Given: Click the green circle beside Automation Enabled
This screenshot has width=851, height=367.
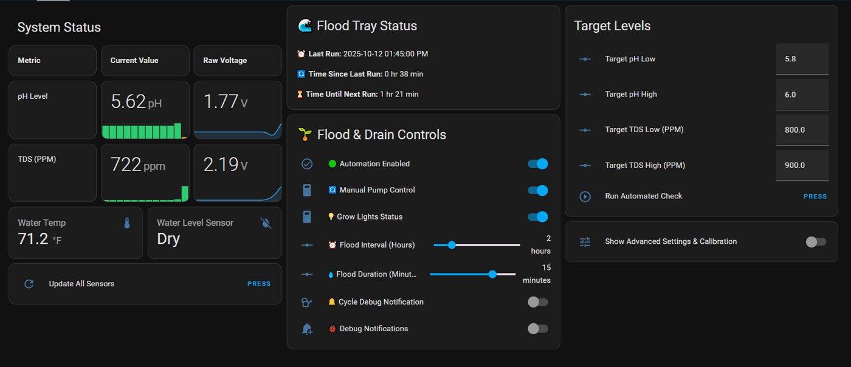Looking at the screenshot, I should (332, 164).
